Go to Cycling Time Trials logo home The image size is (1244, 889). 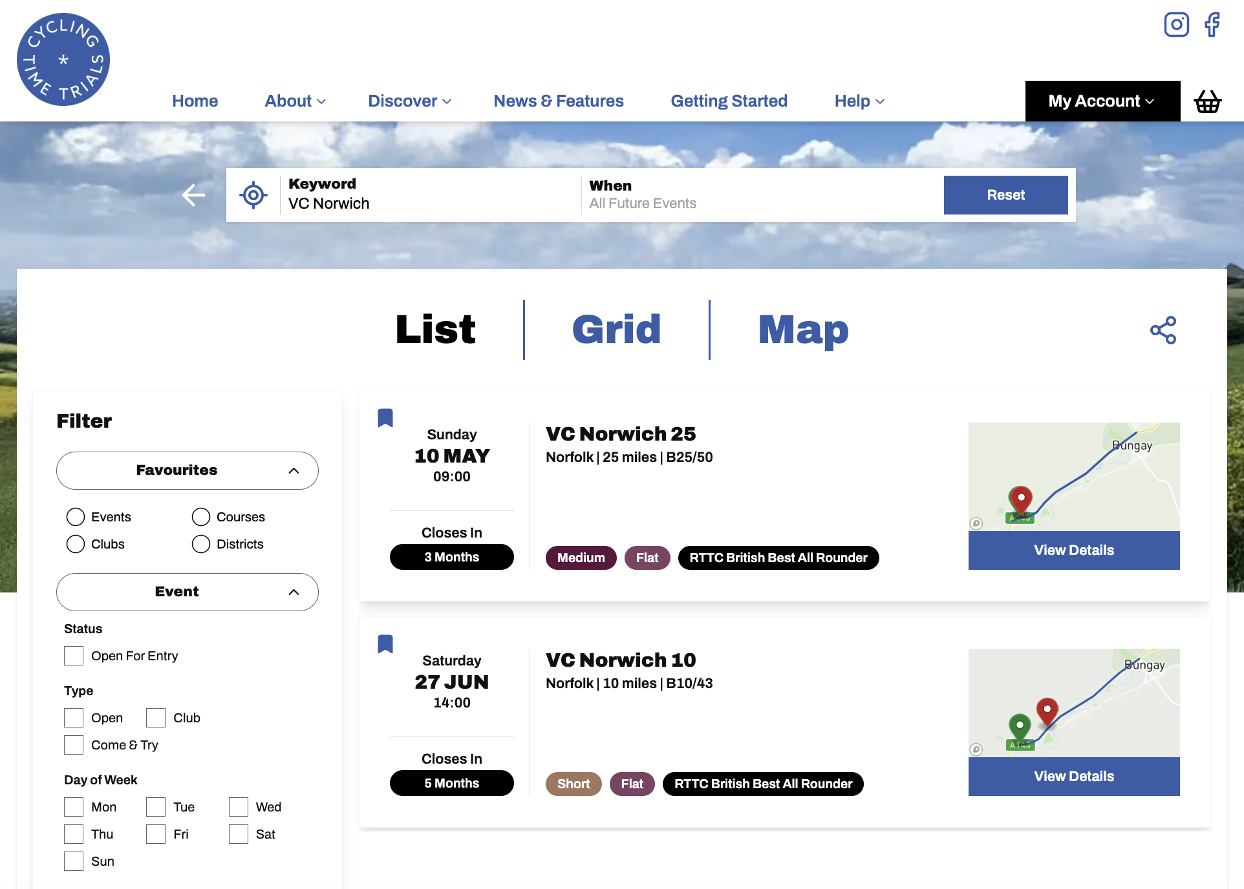point(63,59)
